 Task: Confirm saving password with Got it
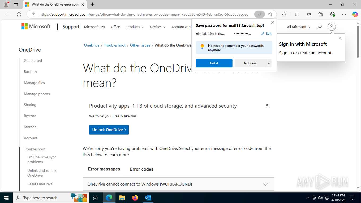(x=214, y=63)
